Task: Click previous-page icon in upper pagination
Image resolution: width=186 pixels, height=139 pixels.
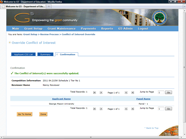Action: pos(101,93)
